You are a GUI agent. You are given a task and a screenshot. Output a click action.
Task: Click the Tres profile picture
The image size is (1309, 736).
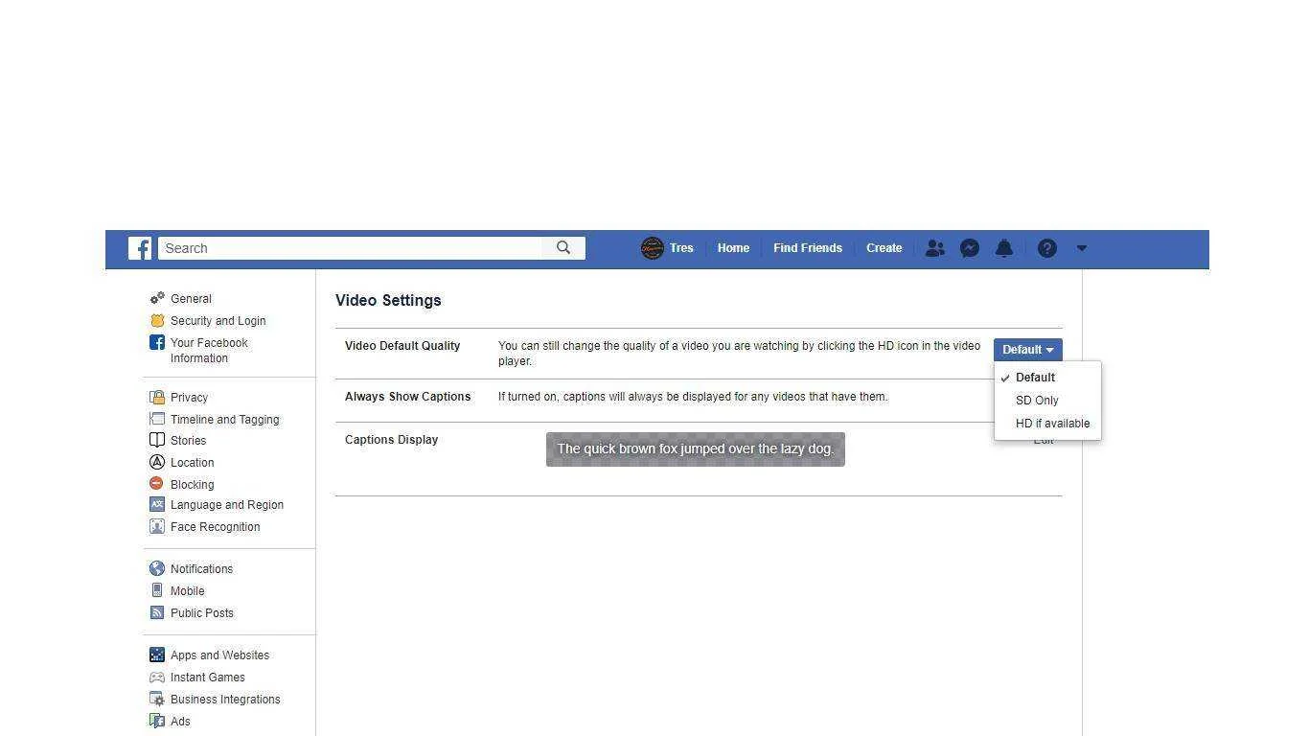click(653, 248)
